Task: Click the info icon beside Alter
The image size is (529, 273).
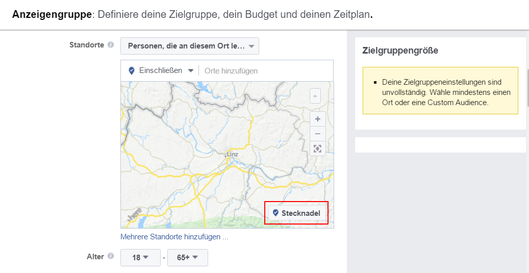Action: [x=111, y=257]
